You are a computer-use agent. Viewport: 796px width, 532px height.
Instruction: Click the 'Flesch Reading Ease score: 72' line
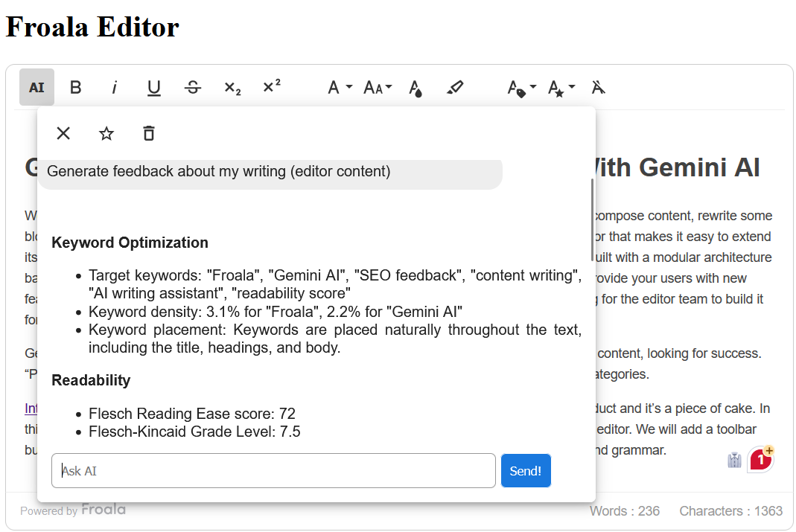[192, 414]
